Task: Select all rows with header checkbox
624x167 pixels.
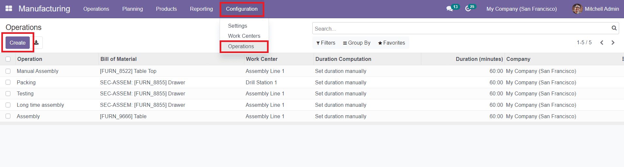Action: click(x=8, y=59)
